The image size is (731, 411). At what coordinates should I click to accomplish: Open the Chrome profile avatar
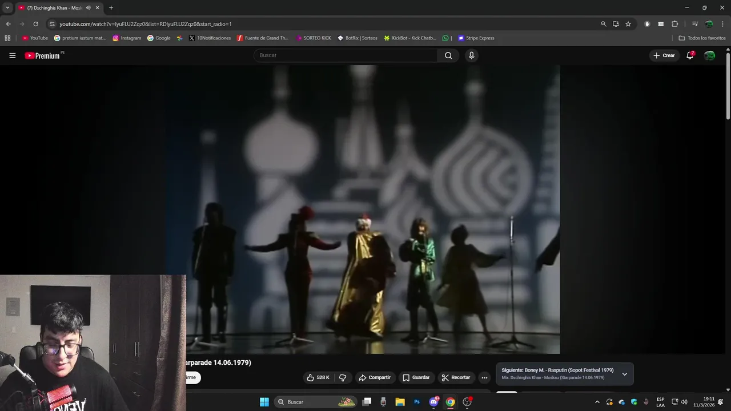pyautogui.click(x=709, y=24)
